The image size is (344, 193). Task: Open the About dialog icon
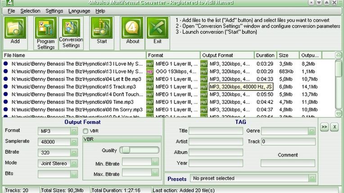(132, 30)
